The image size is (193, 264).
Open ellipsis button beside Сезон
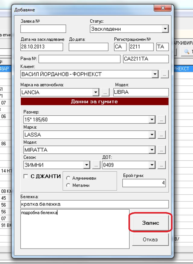pos(96,165)
